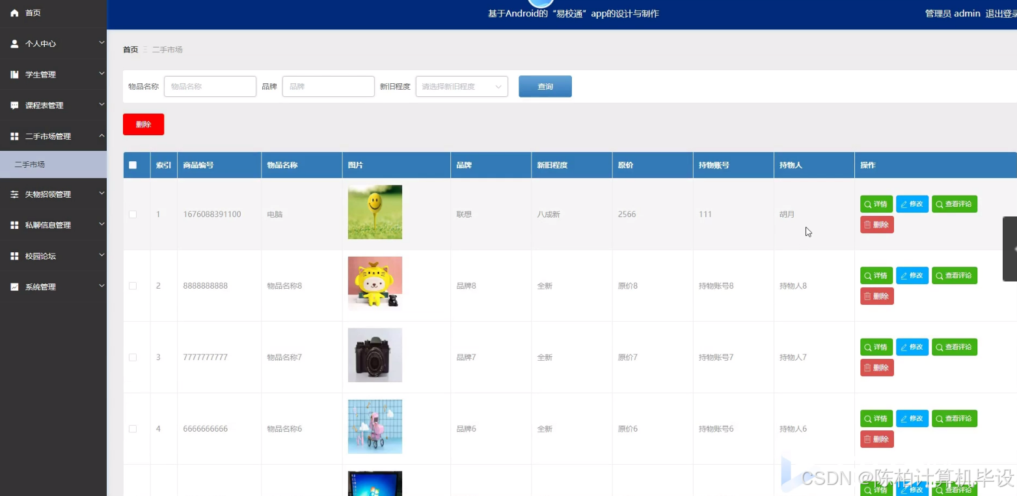Click the sliders icon for 失物招领管理
The width and height of the screenshot is (1017, 496).
14,194
